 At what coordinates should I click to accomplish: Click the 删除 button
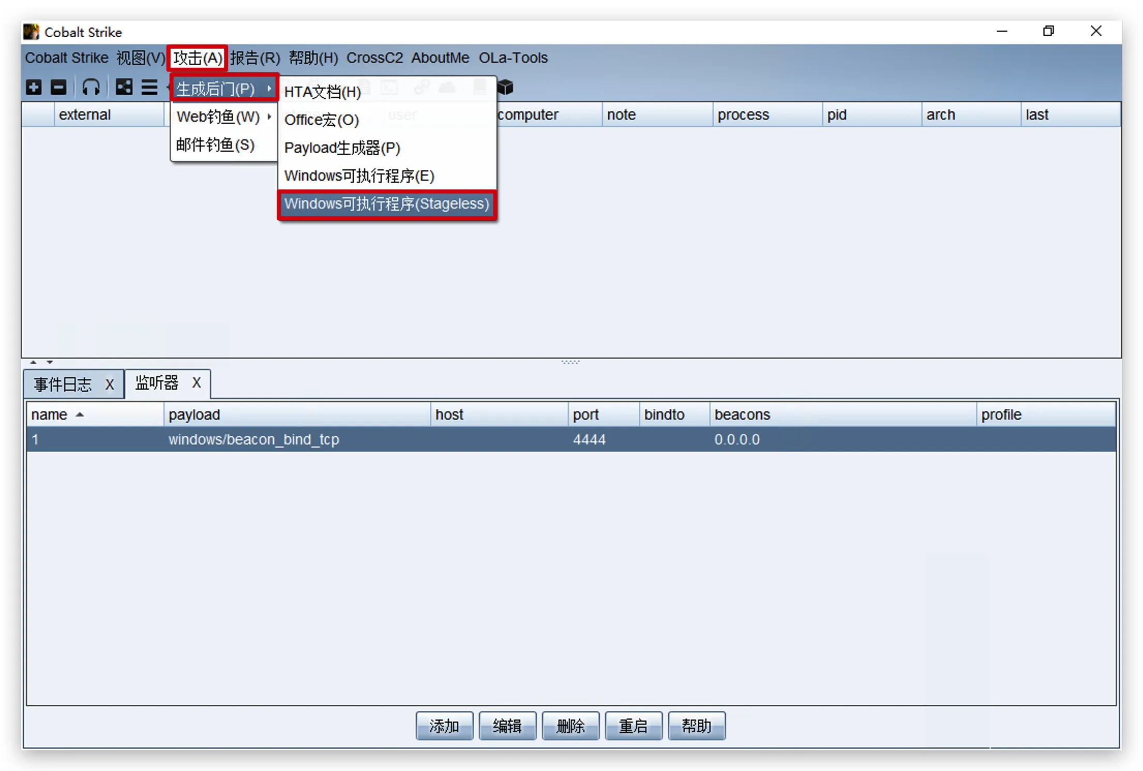[570, 725]
